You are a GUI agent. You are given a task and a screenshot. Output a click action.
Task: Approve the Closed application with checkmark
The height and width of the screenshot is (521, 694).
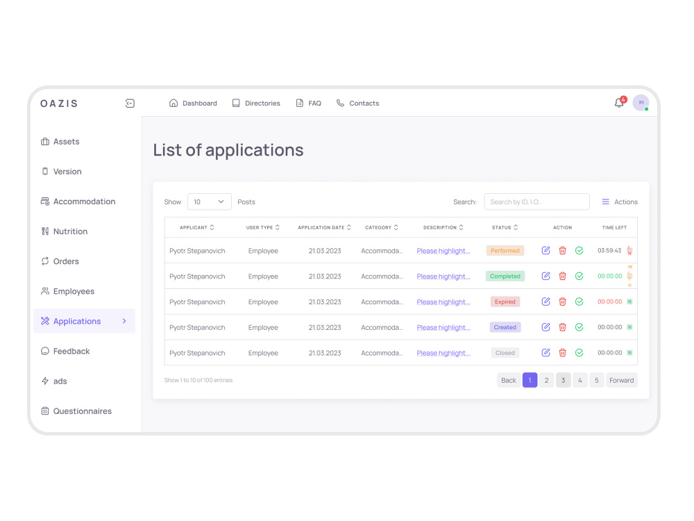[x=579, y=353]
